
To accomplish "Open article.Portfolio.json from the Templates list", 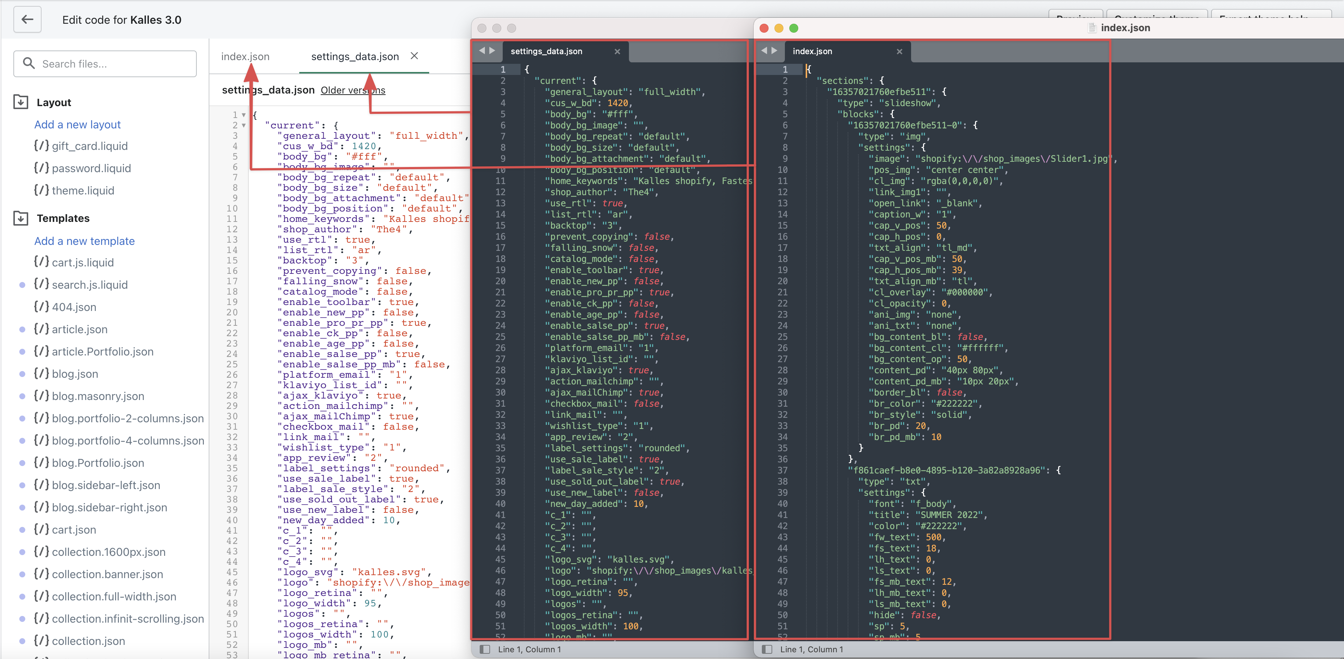I will (x=102, y=351).
